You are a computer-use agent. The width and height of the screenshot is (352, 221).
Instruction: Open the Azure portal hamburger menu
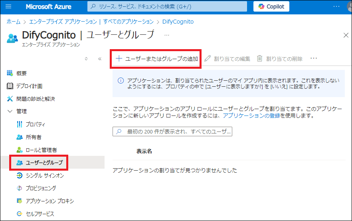[9, 7]
